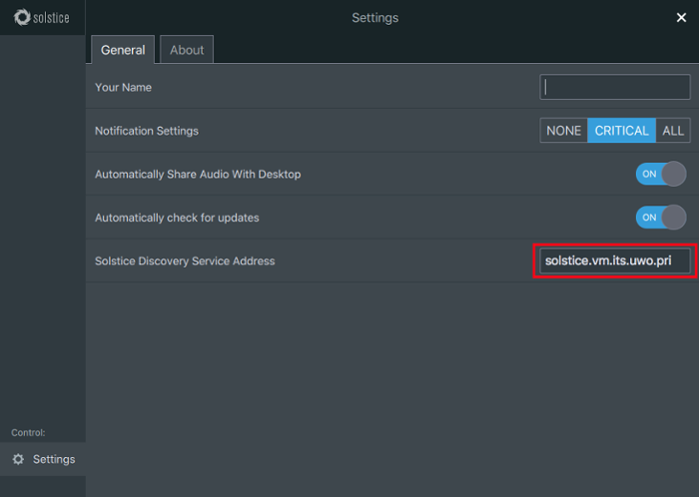Switch to the General tab

[x=123, y=50]
